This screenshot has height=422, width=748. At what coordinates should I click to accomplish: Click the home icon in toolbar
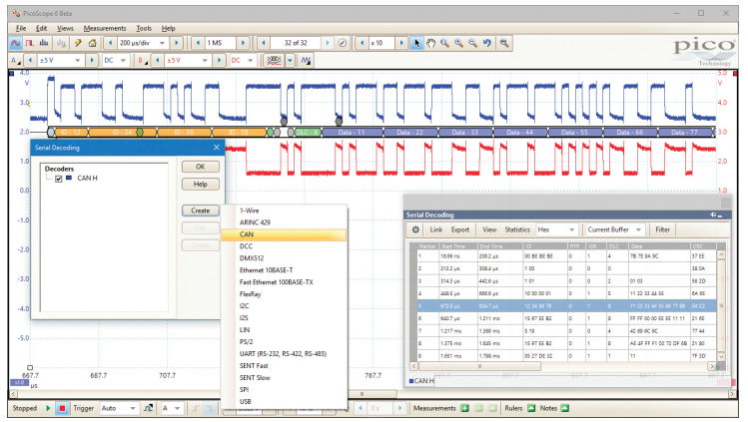click(93, 43)
